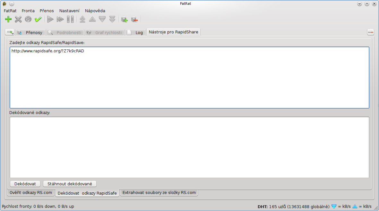379x211 pixels.
Task: Click the Dekódovat button
Action: [x=25, y=184]
